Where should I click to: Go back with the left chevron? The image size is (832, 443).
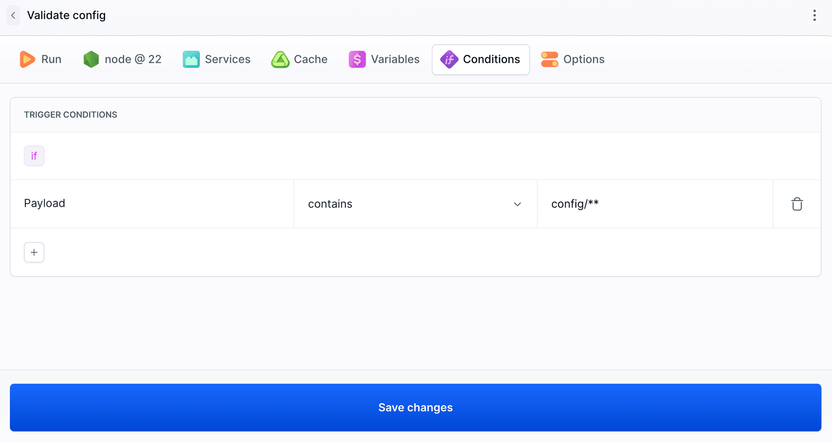[13, 16]
